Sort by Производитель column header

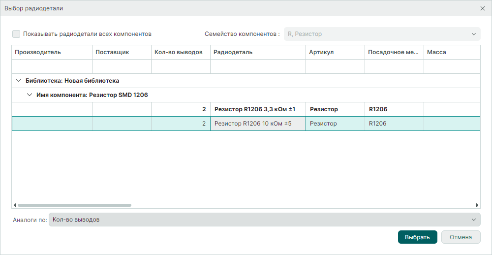tap(52, 52)
